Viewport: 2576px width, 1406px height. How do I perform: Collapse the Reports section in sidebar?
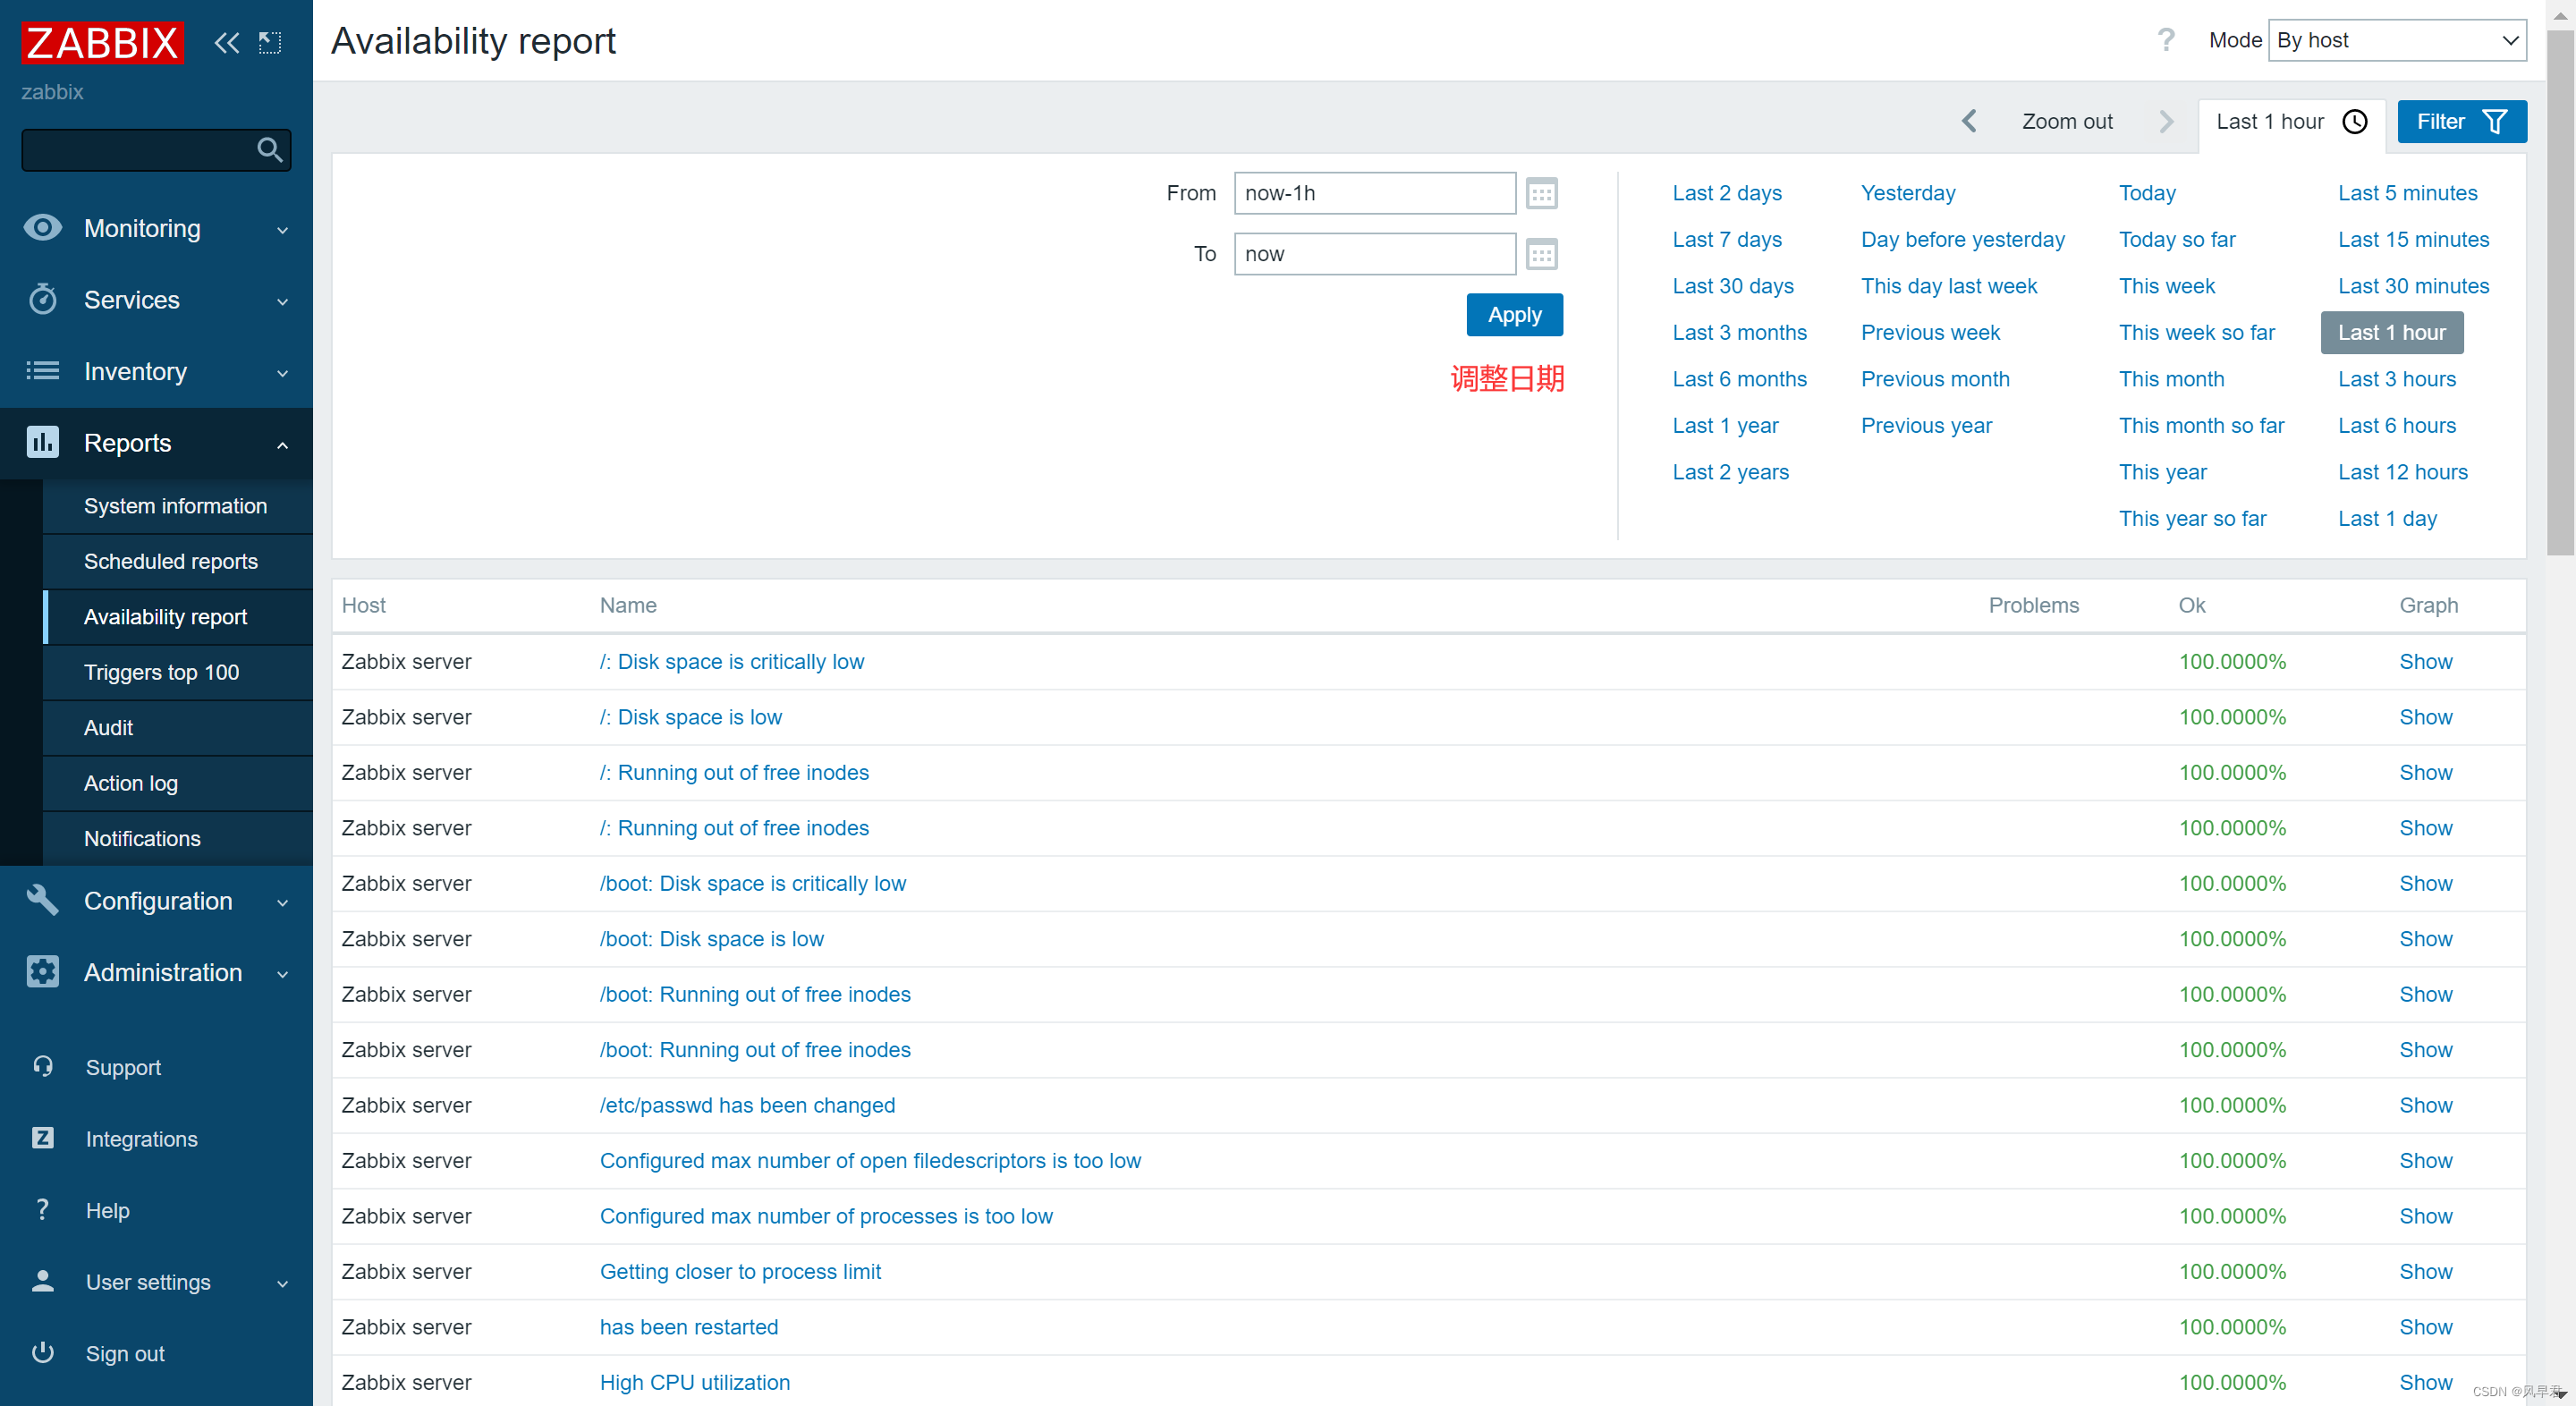coord(283,443)
